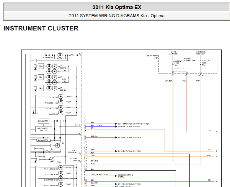Click ENGINE CONTROLS SYSTEM on the GRY wire
The height and width of the screenshot is (187, 230).
click(129, 151)
